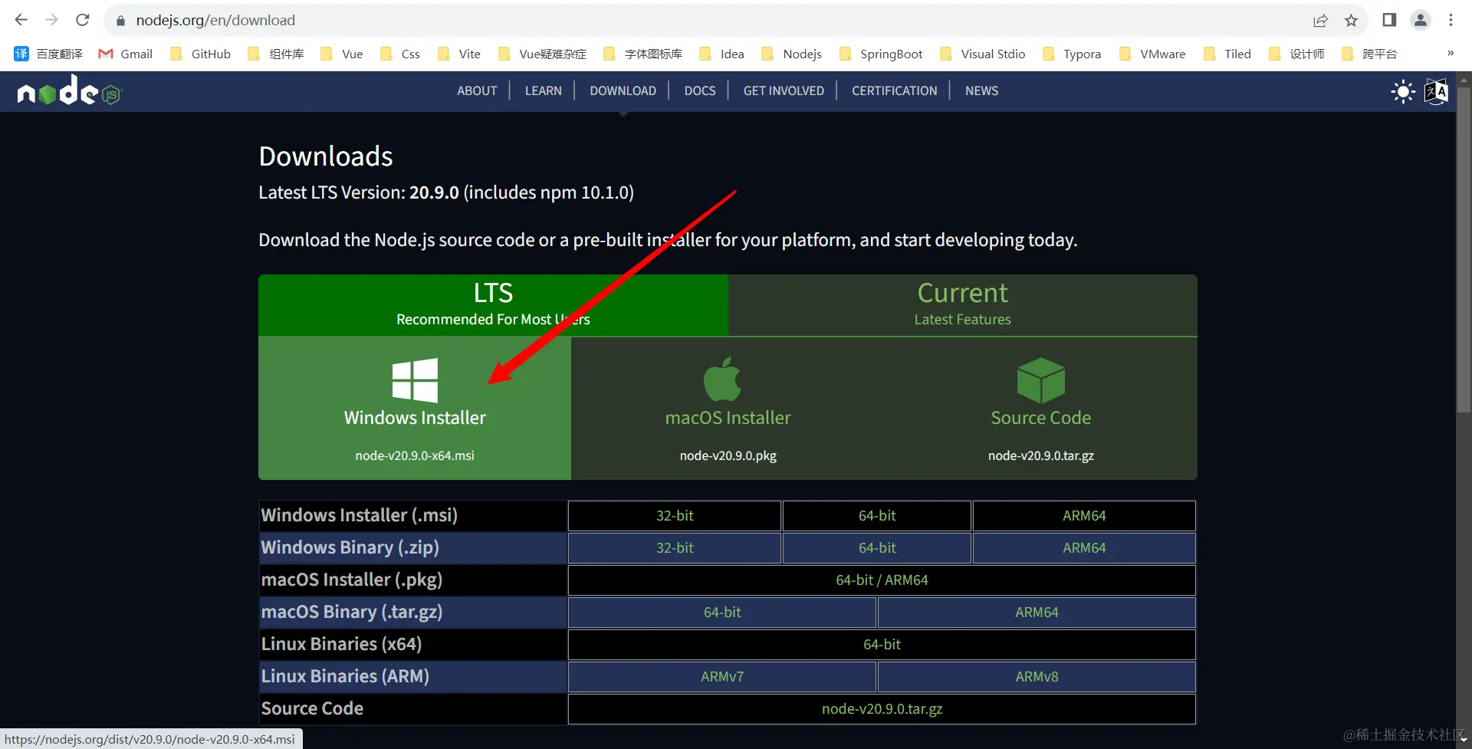Open the 跨平台 bookmarks folder
This screenshot has width=1472, height=749.
pos(1369,54)
